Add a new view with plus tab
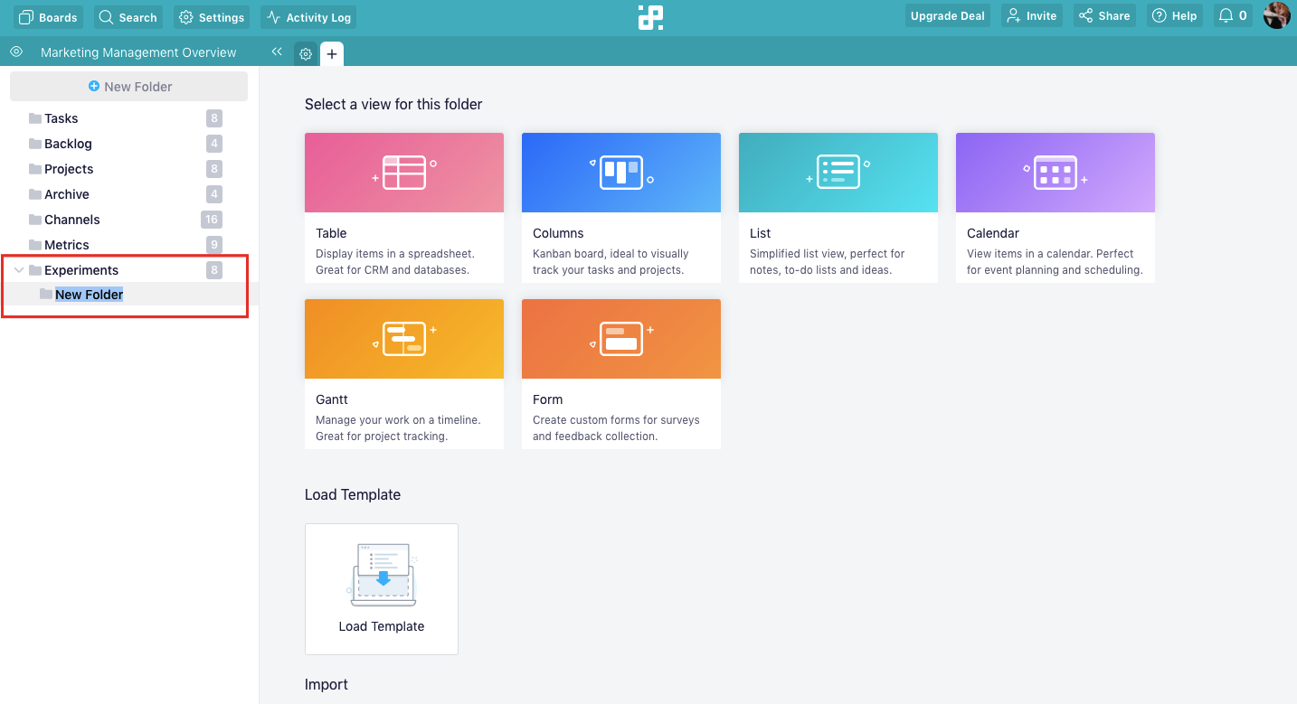This screenshot has width=1297, height=704. [x=332, y=54]
